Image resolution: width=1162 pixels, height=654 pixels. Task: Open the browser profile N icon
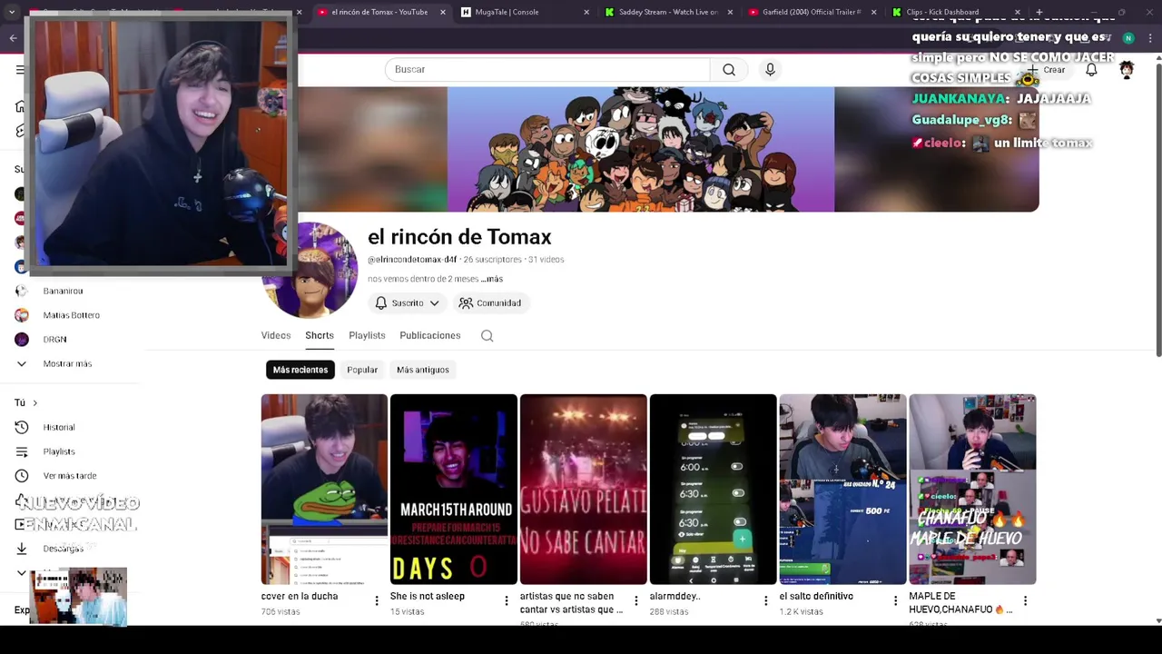(1128, 38)
